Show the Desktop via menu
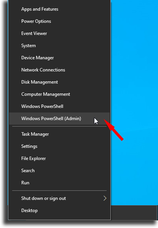This screenshot has width=158, height=228. [x=59, y=211]
